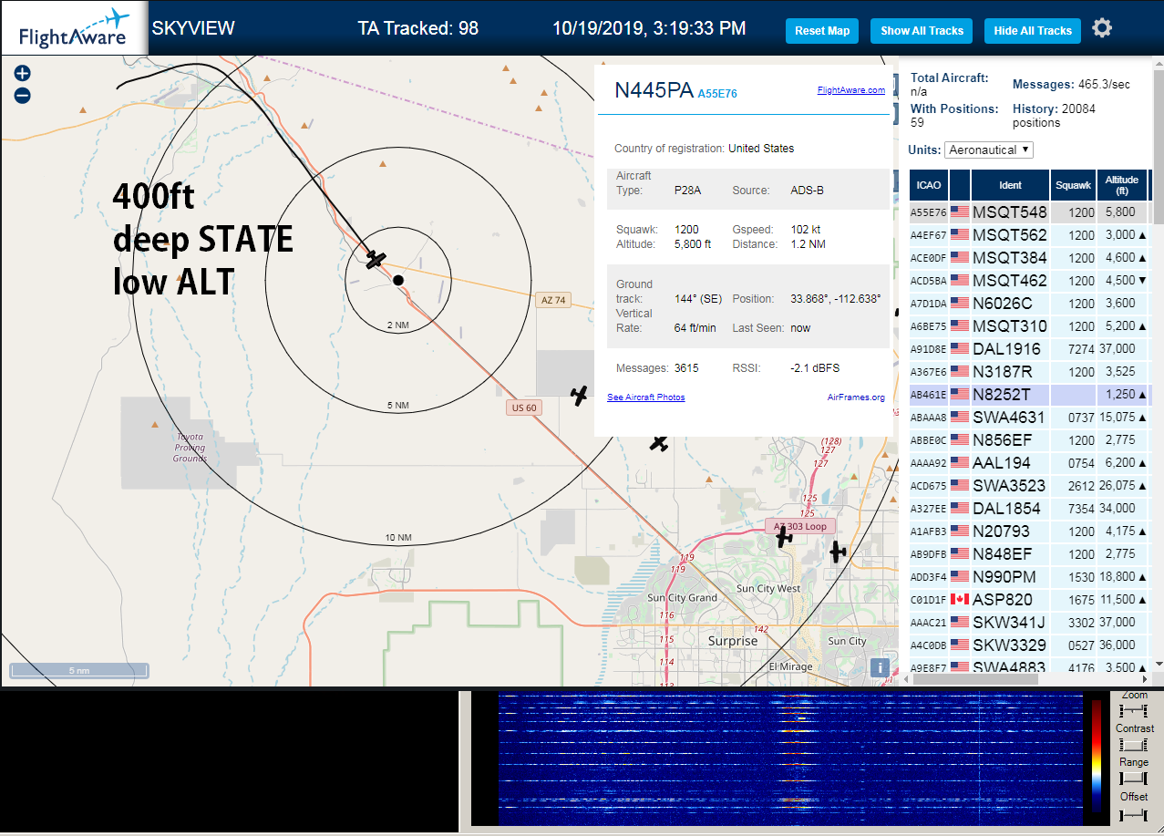Click the waterfall spectrum display

tap(792, 759)
